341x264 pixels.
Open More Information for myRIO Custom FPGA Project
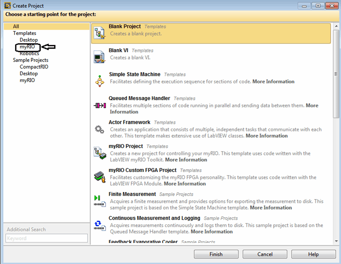point(185,183)
